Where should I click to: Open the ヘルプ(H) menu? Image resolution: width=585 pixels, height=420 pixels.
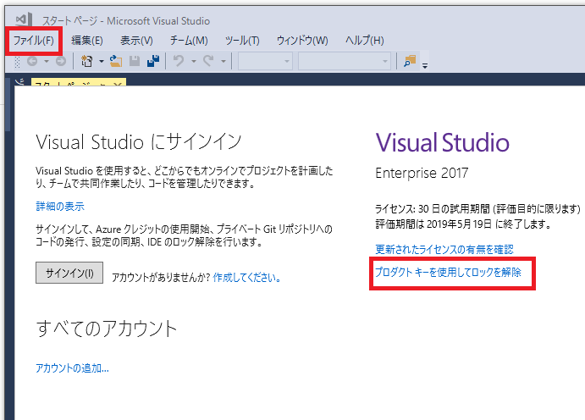coord(365,41)
